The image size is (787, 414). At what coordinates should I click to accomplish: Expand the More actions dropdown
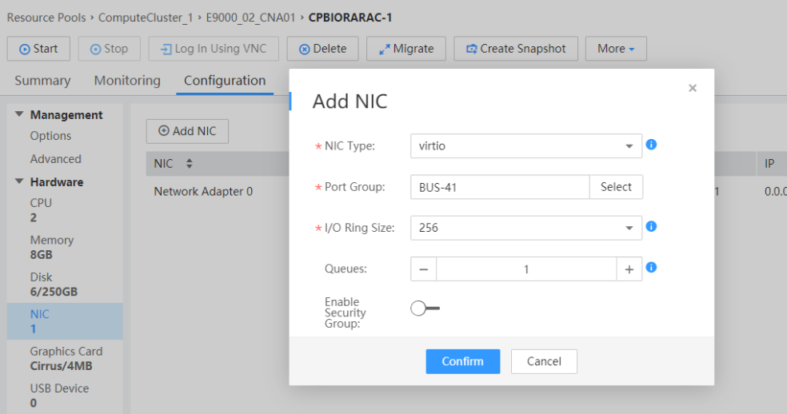[x=615, y=49]
